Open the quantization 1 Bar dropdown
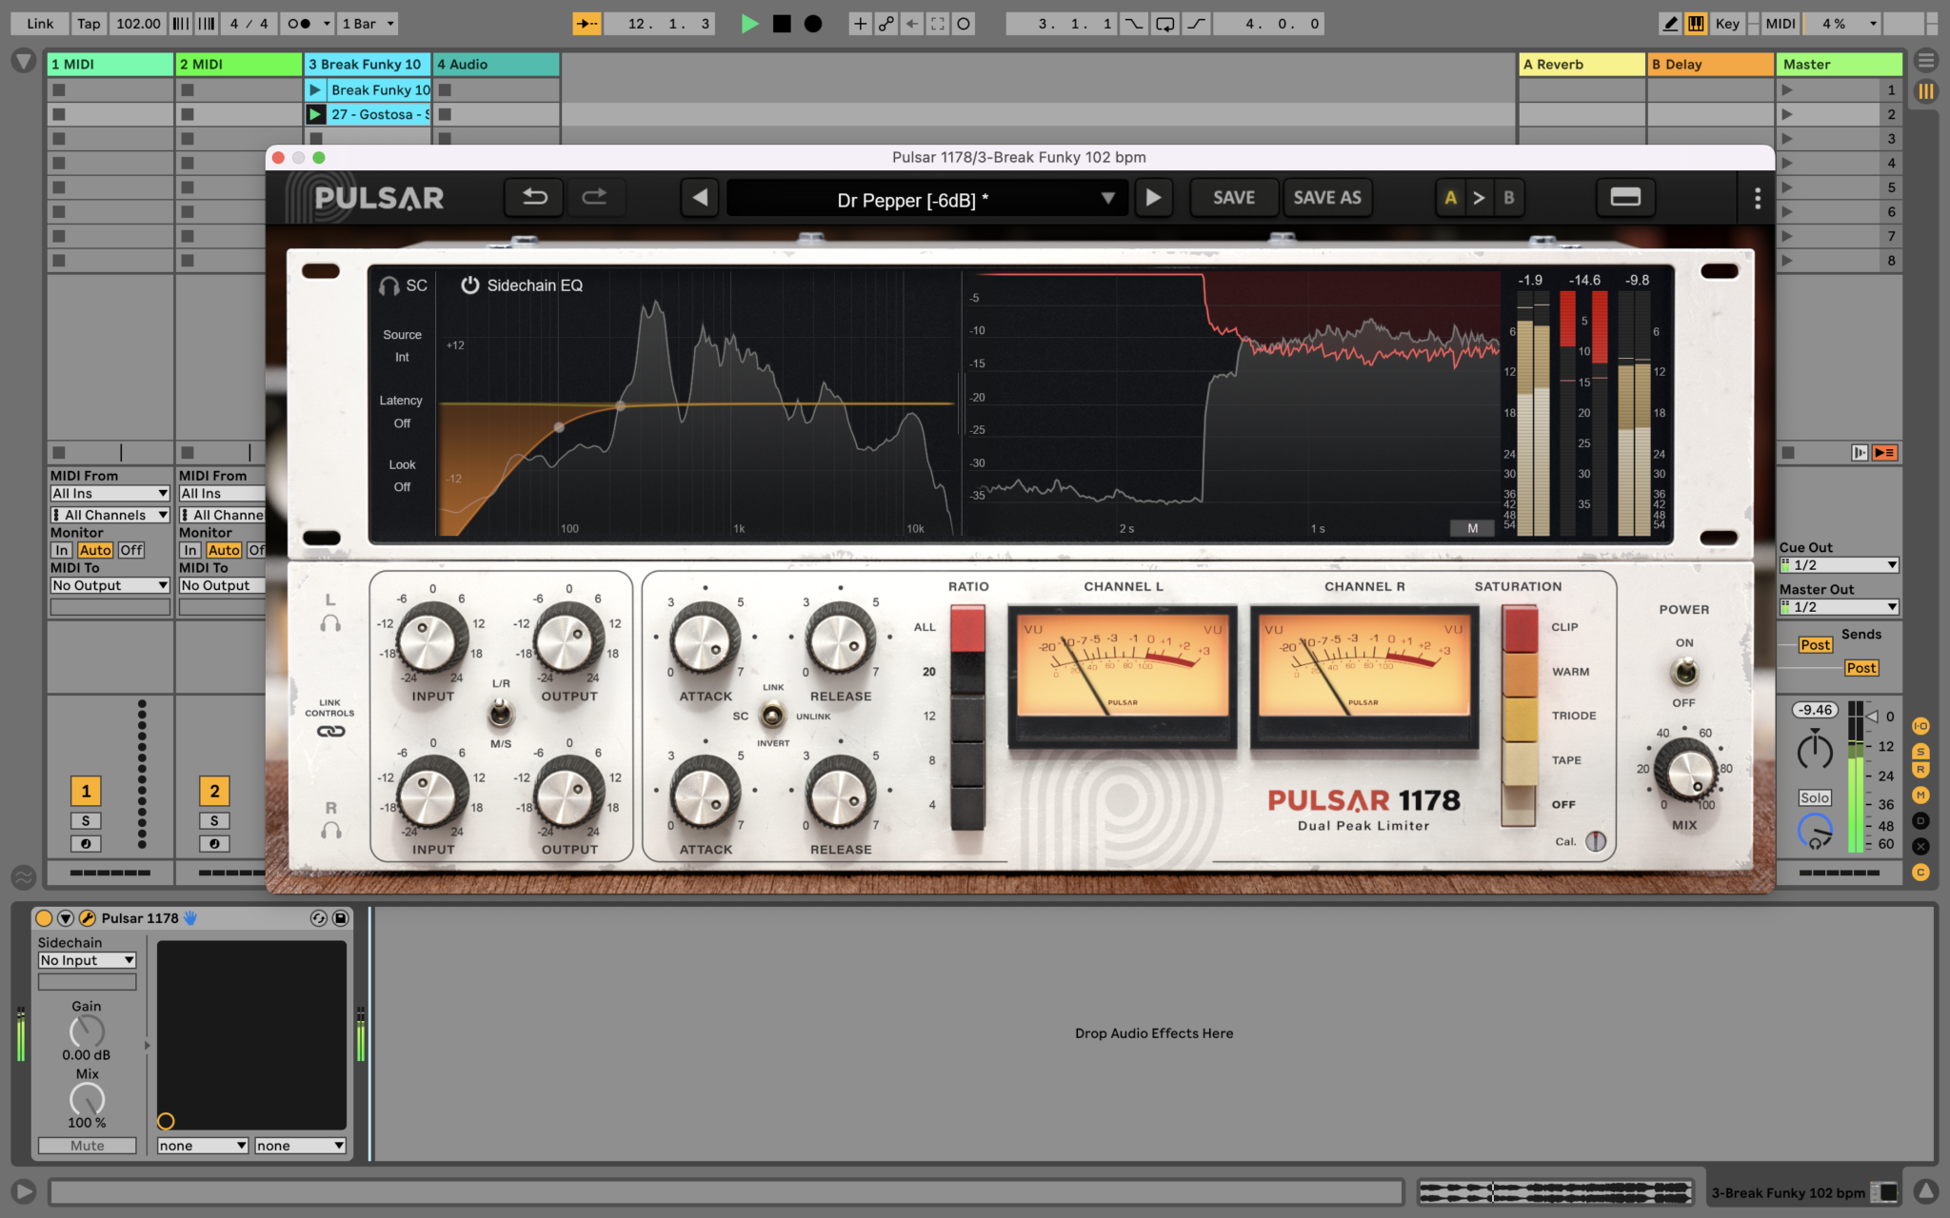This screenshot has height=1218, width=1950. [368, 24]
